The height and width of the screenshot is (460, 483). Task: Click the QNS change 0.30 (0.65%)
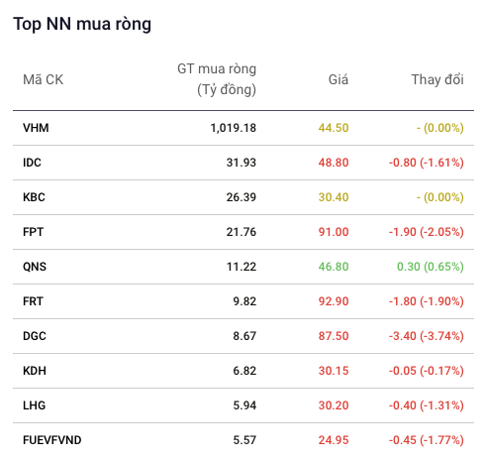point(431,267)
